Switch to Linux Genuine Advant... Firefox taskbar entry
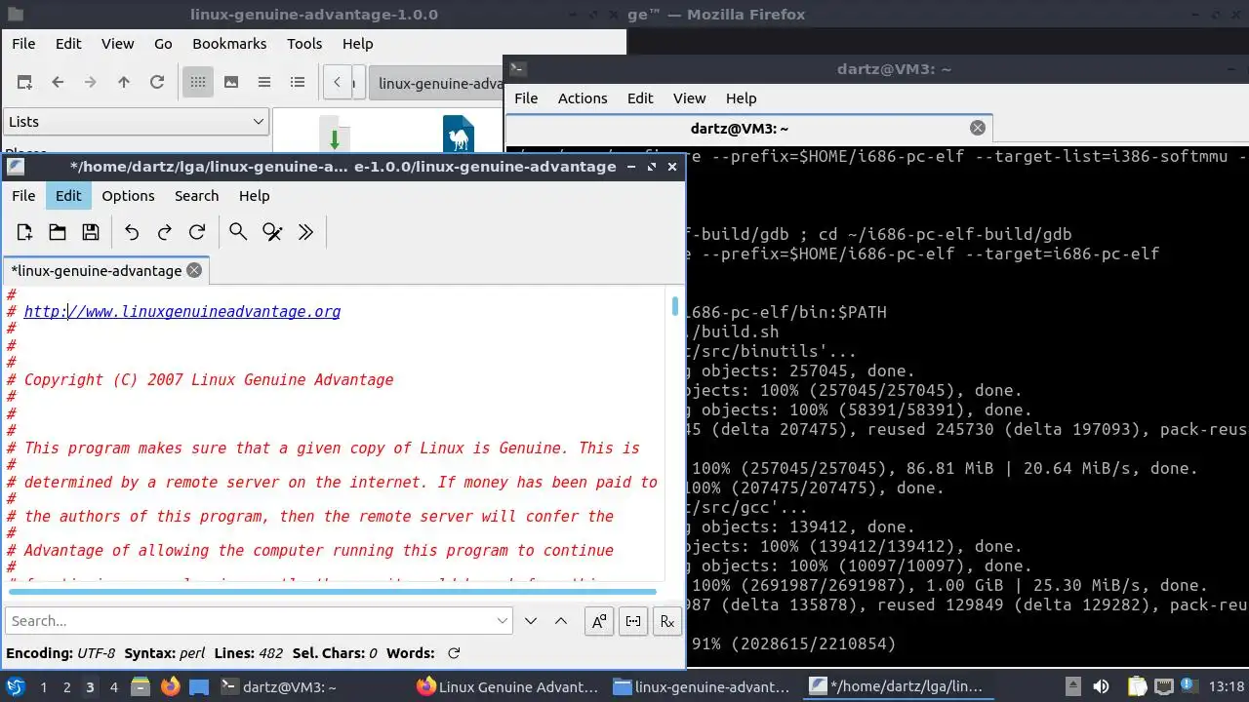Viewport: 1249px width, 702px height. coord(507,686)
